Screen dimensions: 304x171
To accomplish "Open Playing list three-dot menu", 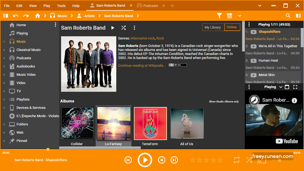I will [249, 25].
